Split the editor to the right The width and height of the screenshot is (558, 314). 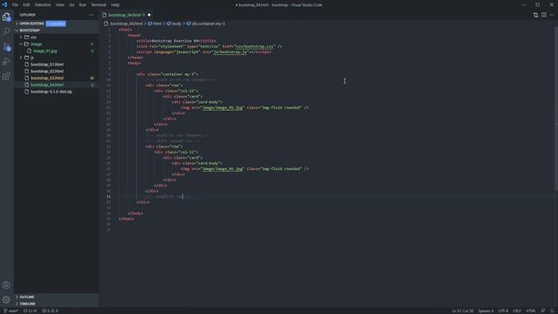click(544, 15)
